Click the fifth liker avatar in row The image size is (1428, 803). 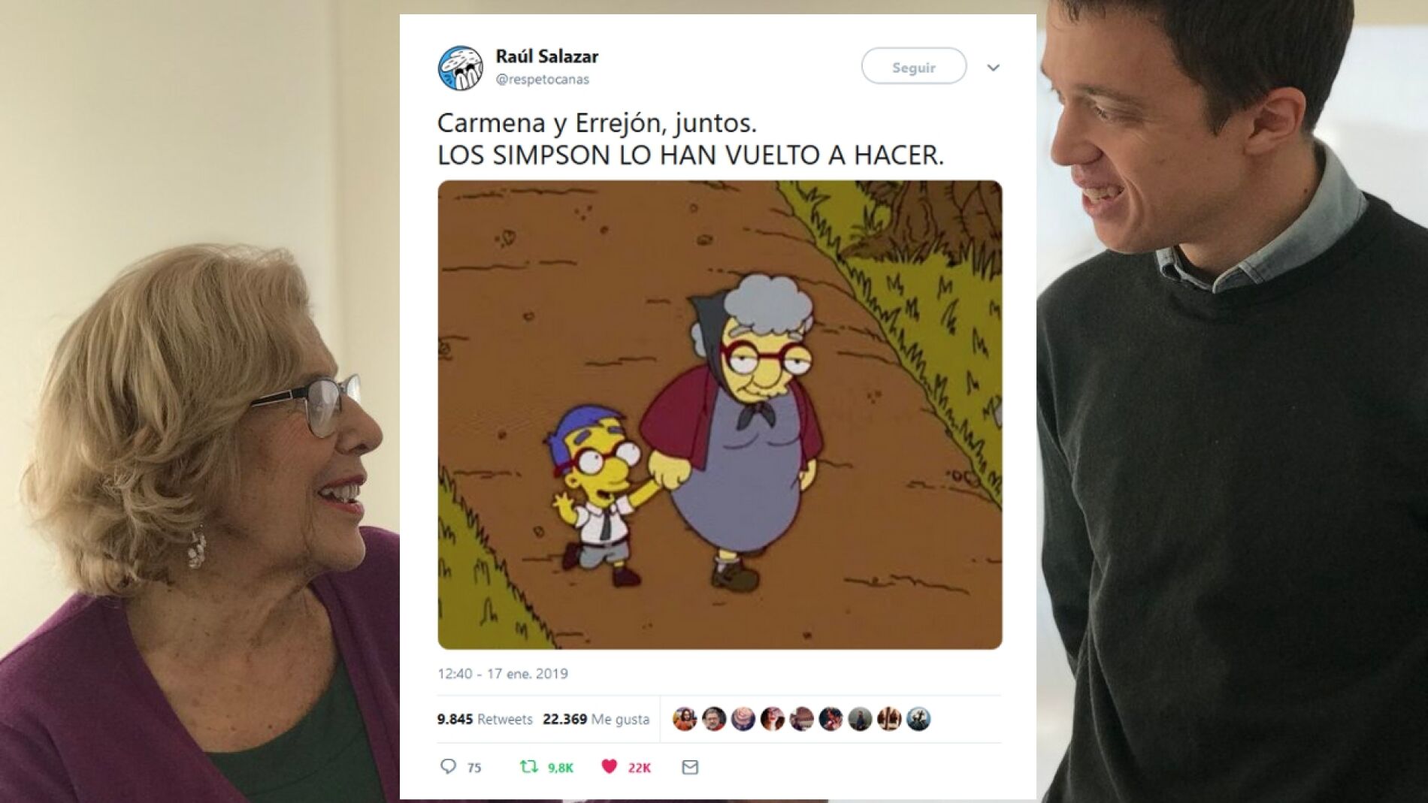802,719
